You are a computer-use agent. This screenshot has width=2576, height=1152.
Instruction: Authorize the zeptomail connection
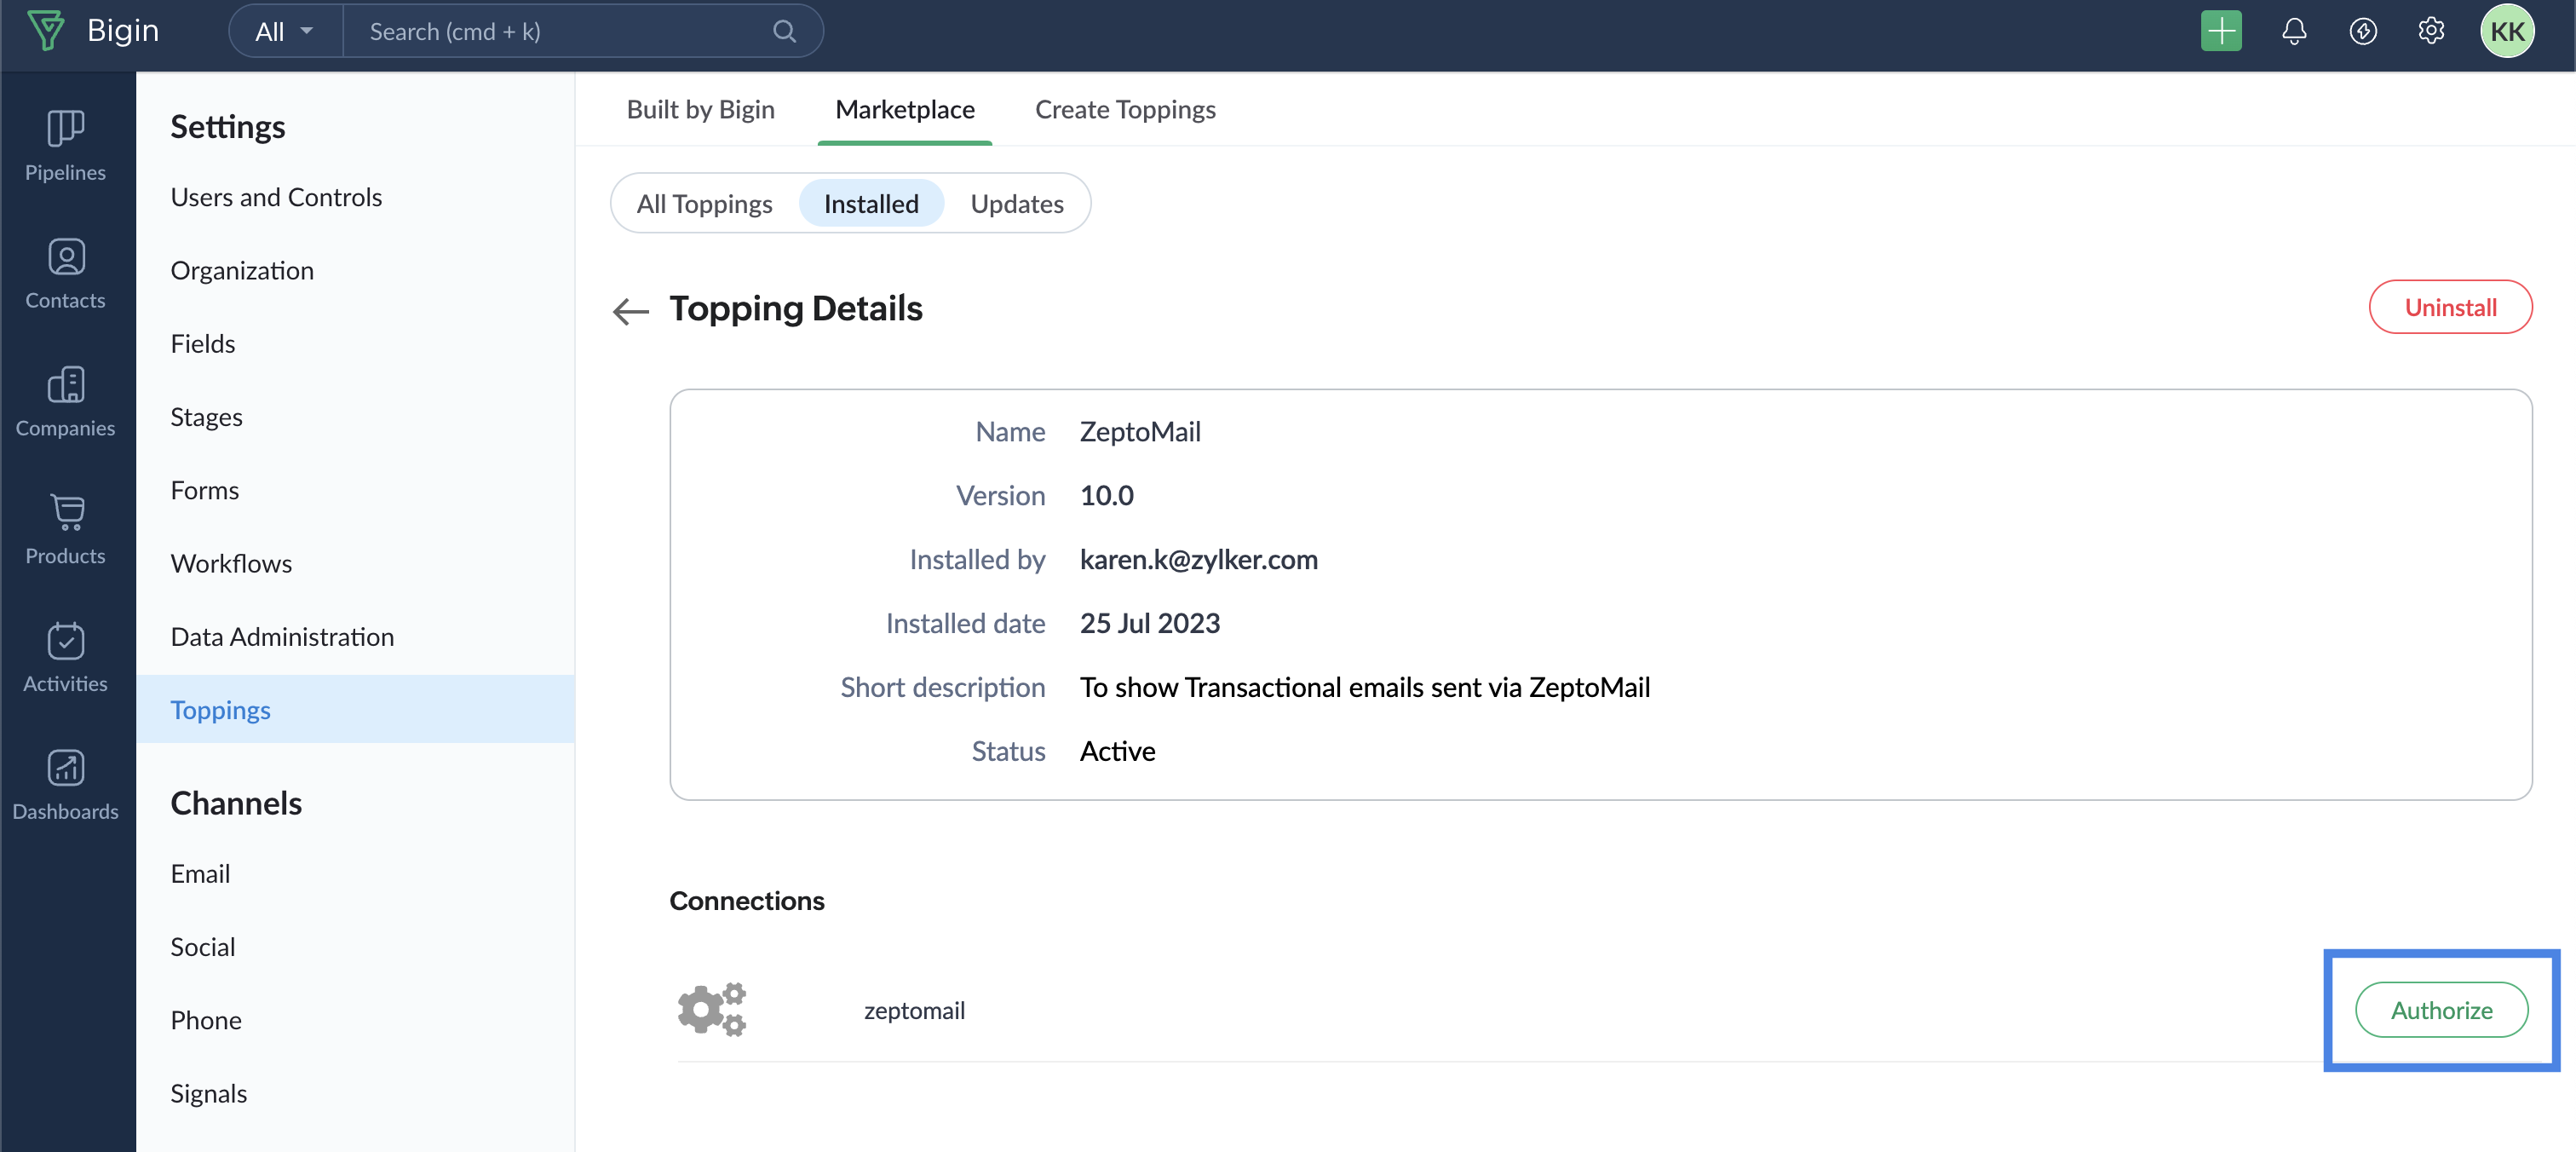2440,1010
